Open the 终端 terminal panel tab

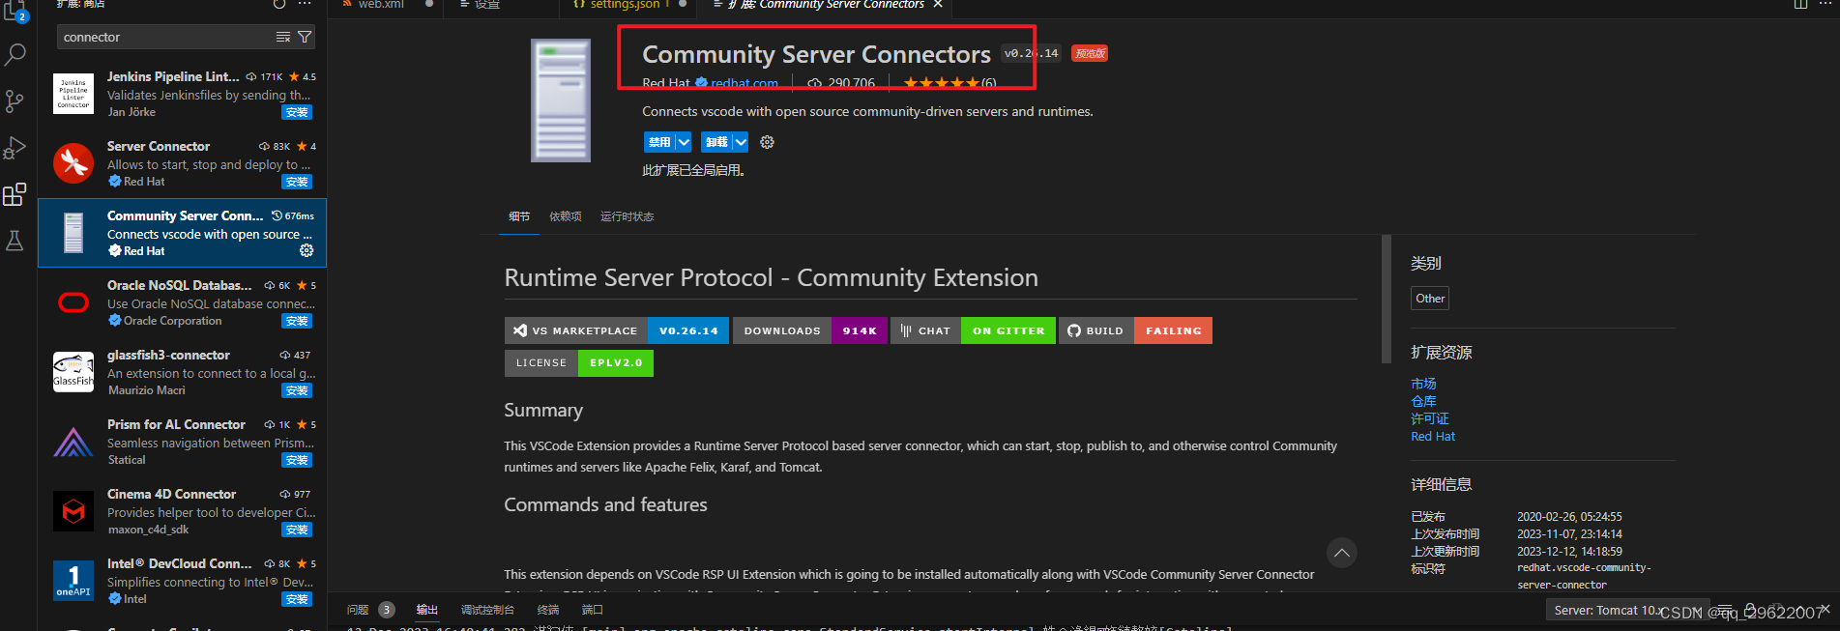point(548,610)
